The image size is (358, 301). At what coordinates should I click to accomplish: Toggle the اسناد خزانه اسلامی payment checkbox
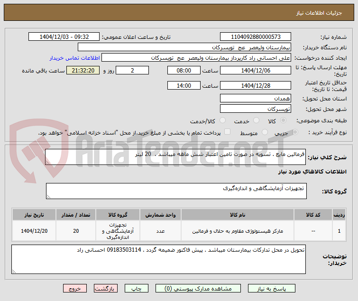[228, 132]
